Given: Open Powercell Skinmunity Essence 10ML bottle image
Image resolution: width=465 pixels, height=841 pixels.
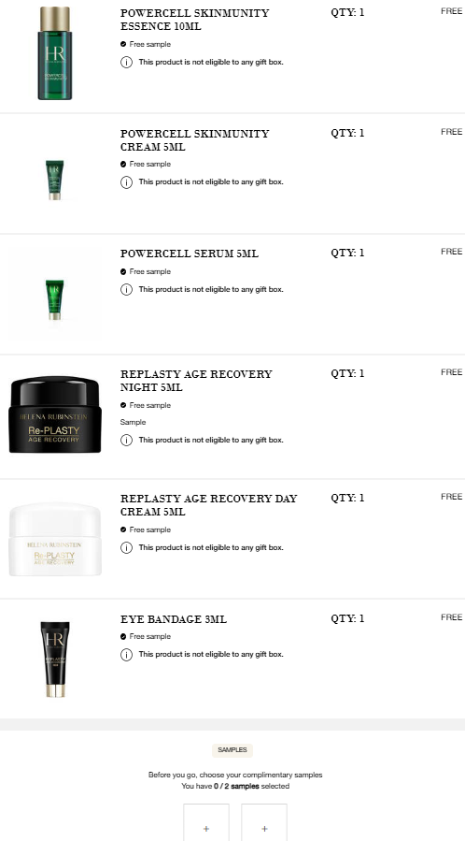Looking at the screenshot, I should click(54, 53).
